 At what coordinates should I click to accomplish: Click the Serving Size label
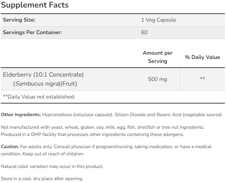coord(19,20)
